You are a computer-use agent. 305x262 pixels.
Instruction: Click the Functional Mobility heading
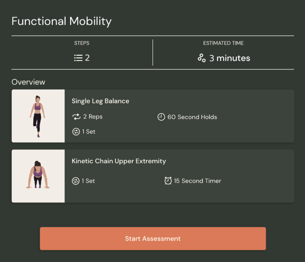click(61, 21)
